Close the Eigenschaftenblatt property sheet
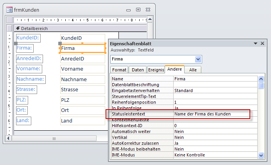 (262, 44)
